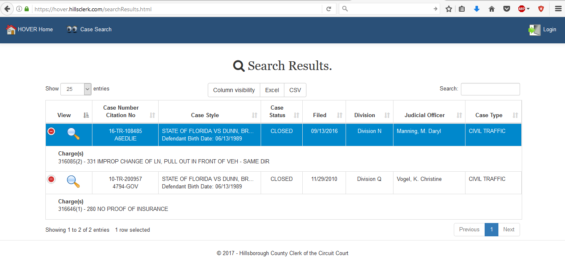
Task: Sort table by Case Style
Action: 209,112
